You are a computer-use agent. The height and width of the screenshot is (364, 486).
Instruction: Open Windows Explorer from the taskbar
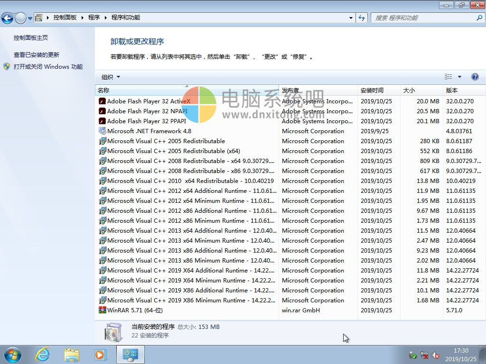(x=72, y=355)
